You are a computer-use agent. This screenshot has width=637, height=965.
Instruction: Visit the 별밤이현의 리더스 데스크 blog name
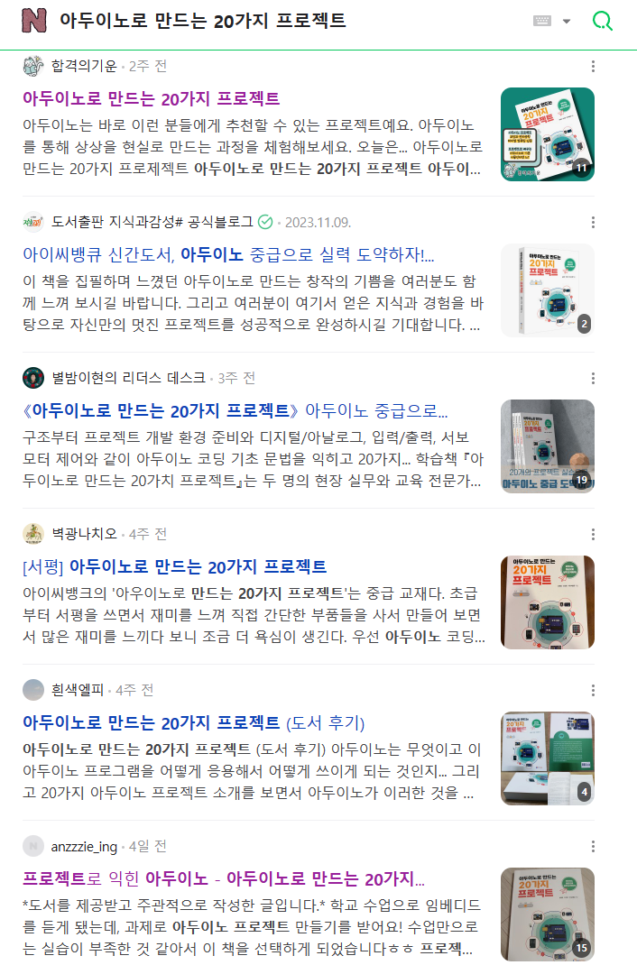[129, 378]
